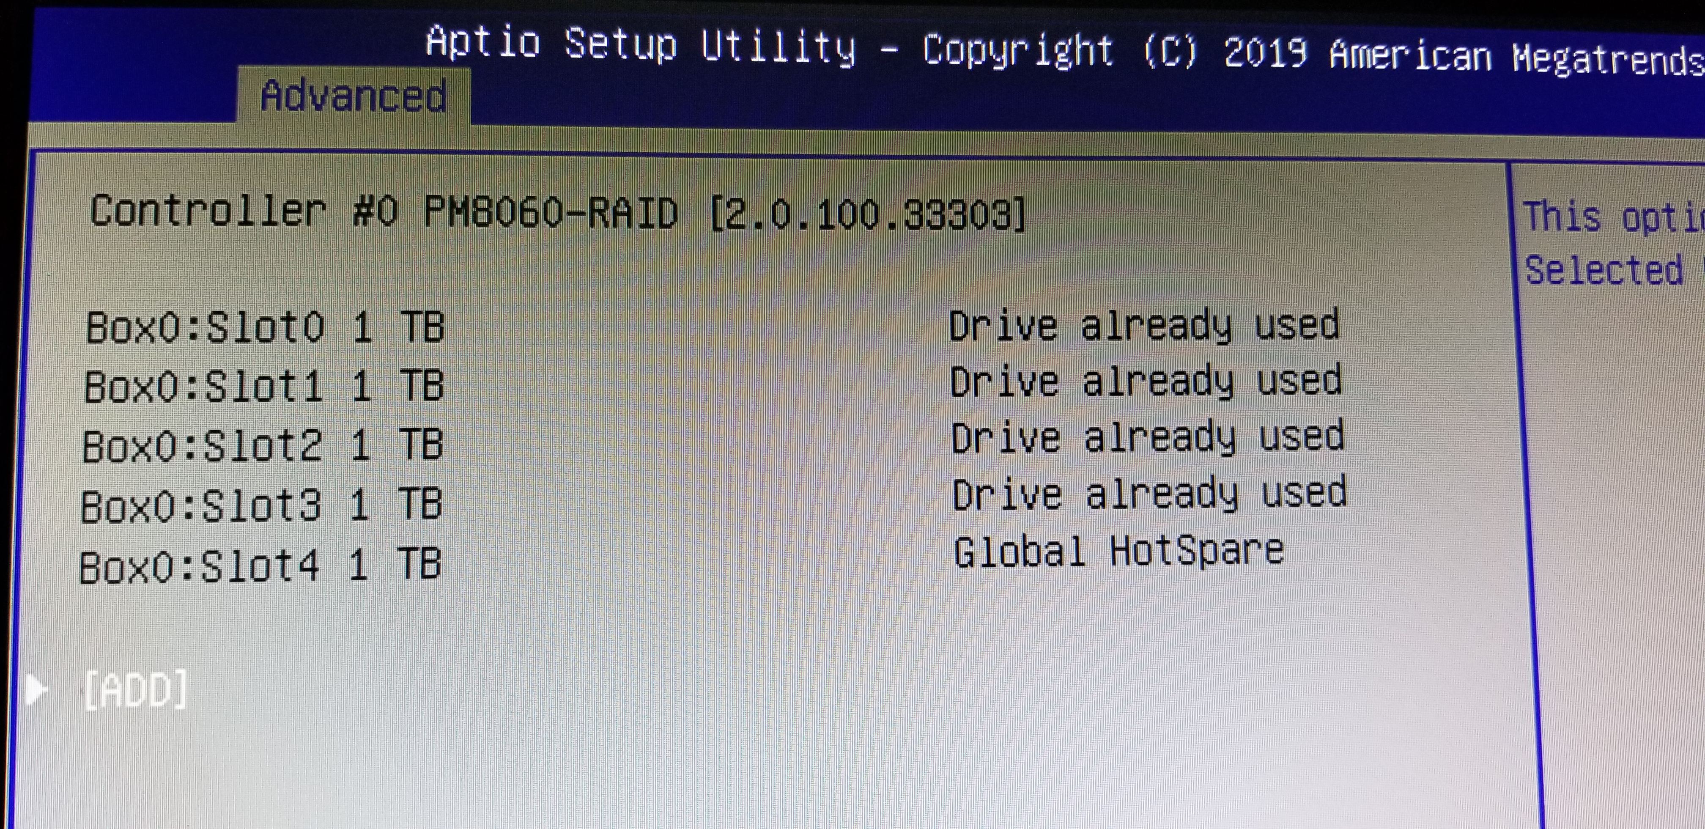Viewport: 1705px width, 829px height.
Task: Click the Global HotSpare status
Action: [1118, 552]
